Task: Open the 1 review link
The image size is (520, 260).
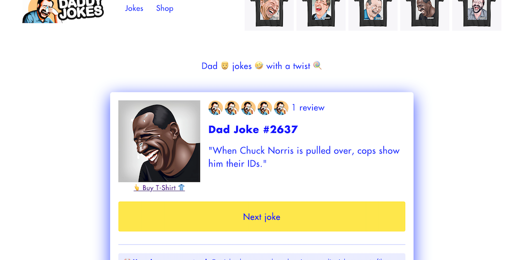Action: (x=308, y=108)
